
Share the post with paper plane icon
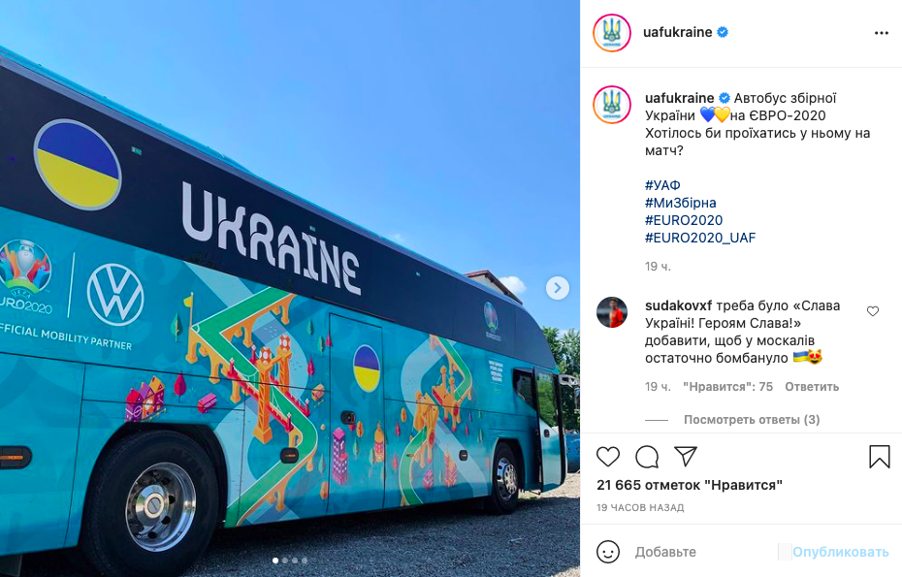[686, 456]
